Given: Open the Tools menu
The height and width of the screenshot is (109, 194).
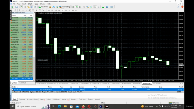Looking at the screenshot, I should (x=36, y=4).
